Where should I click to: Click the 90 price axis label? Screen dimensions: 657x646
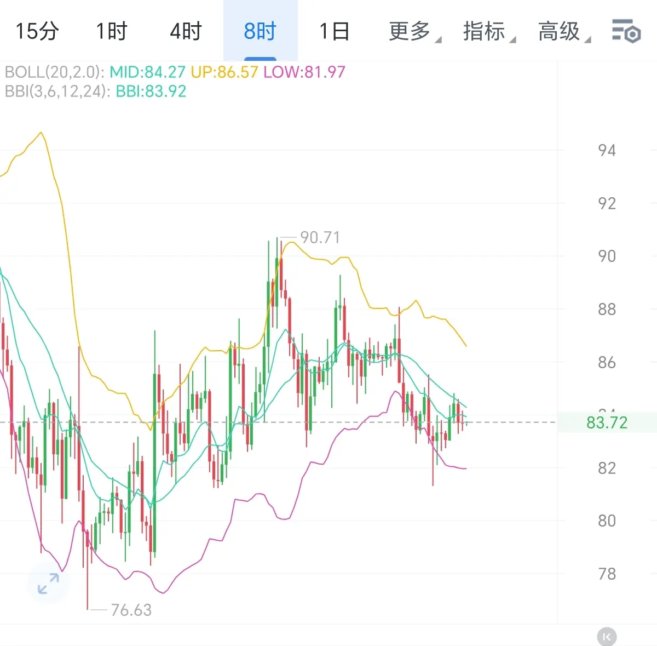(x=607, y=256)
